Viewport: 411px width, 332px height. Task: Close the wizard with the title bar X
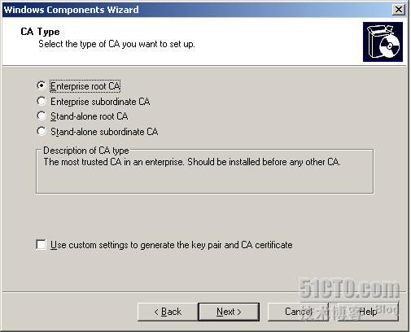coord(399,10)
